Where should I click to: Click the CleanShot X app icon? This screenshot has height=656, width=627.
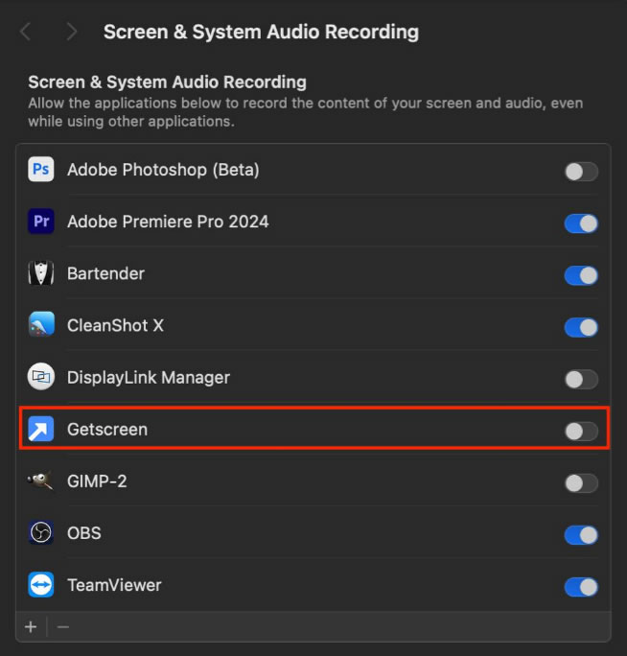41,326
